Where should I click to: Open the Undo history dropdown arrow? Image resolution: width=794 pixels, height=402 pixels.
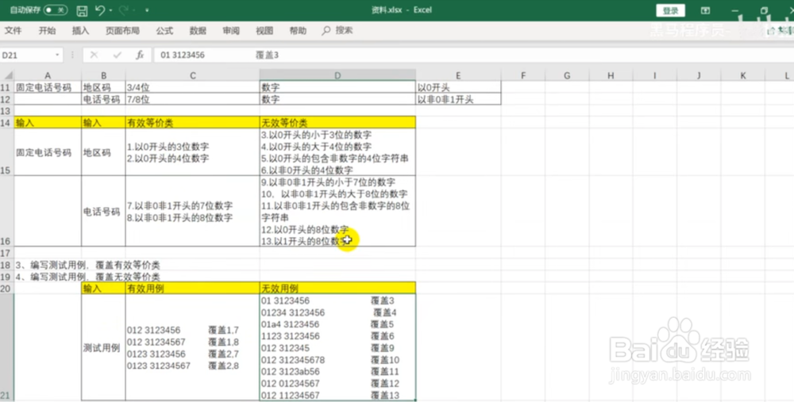coord(110,10)
